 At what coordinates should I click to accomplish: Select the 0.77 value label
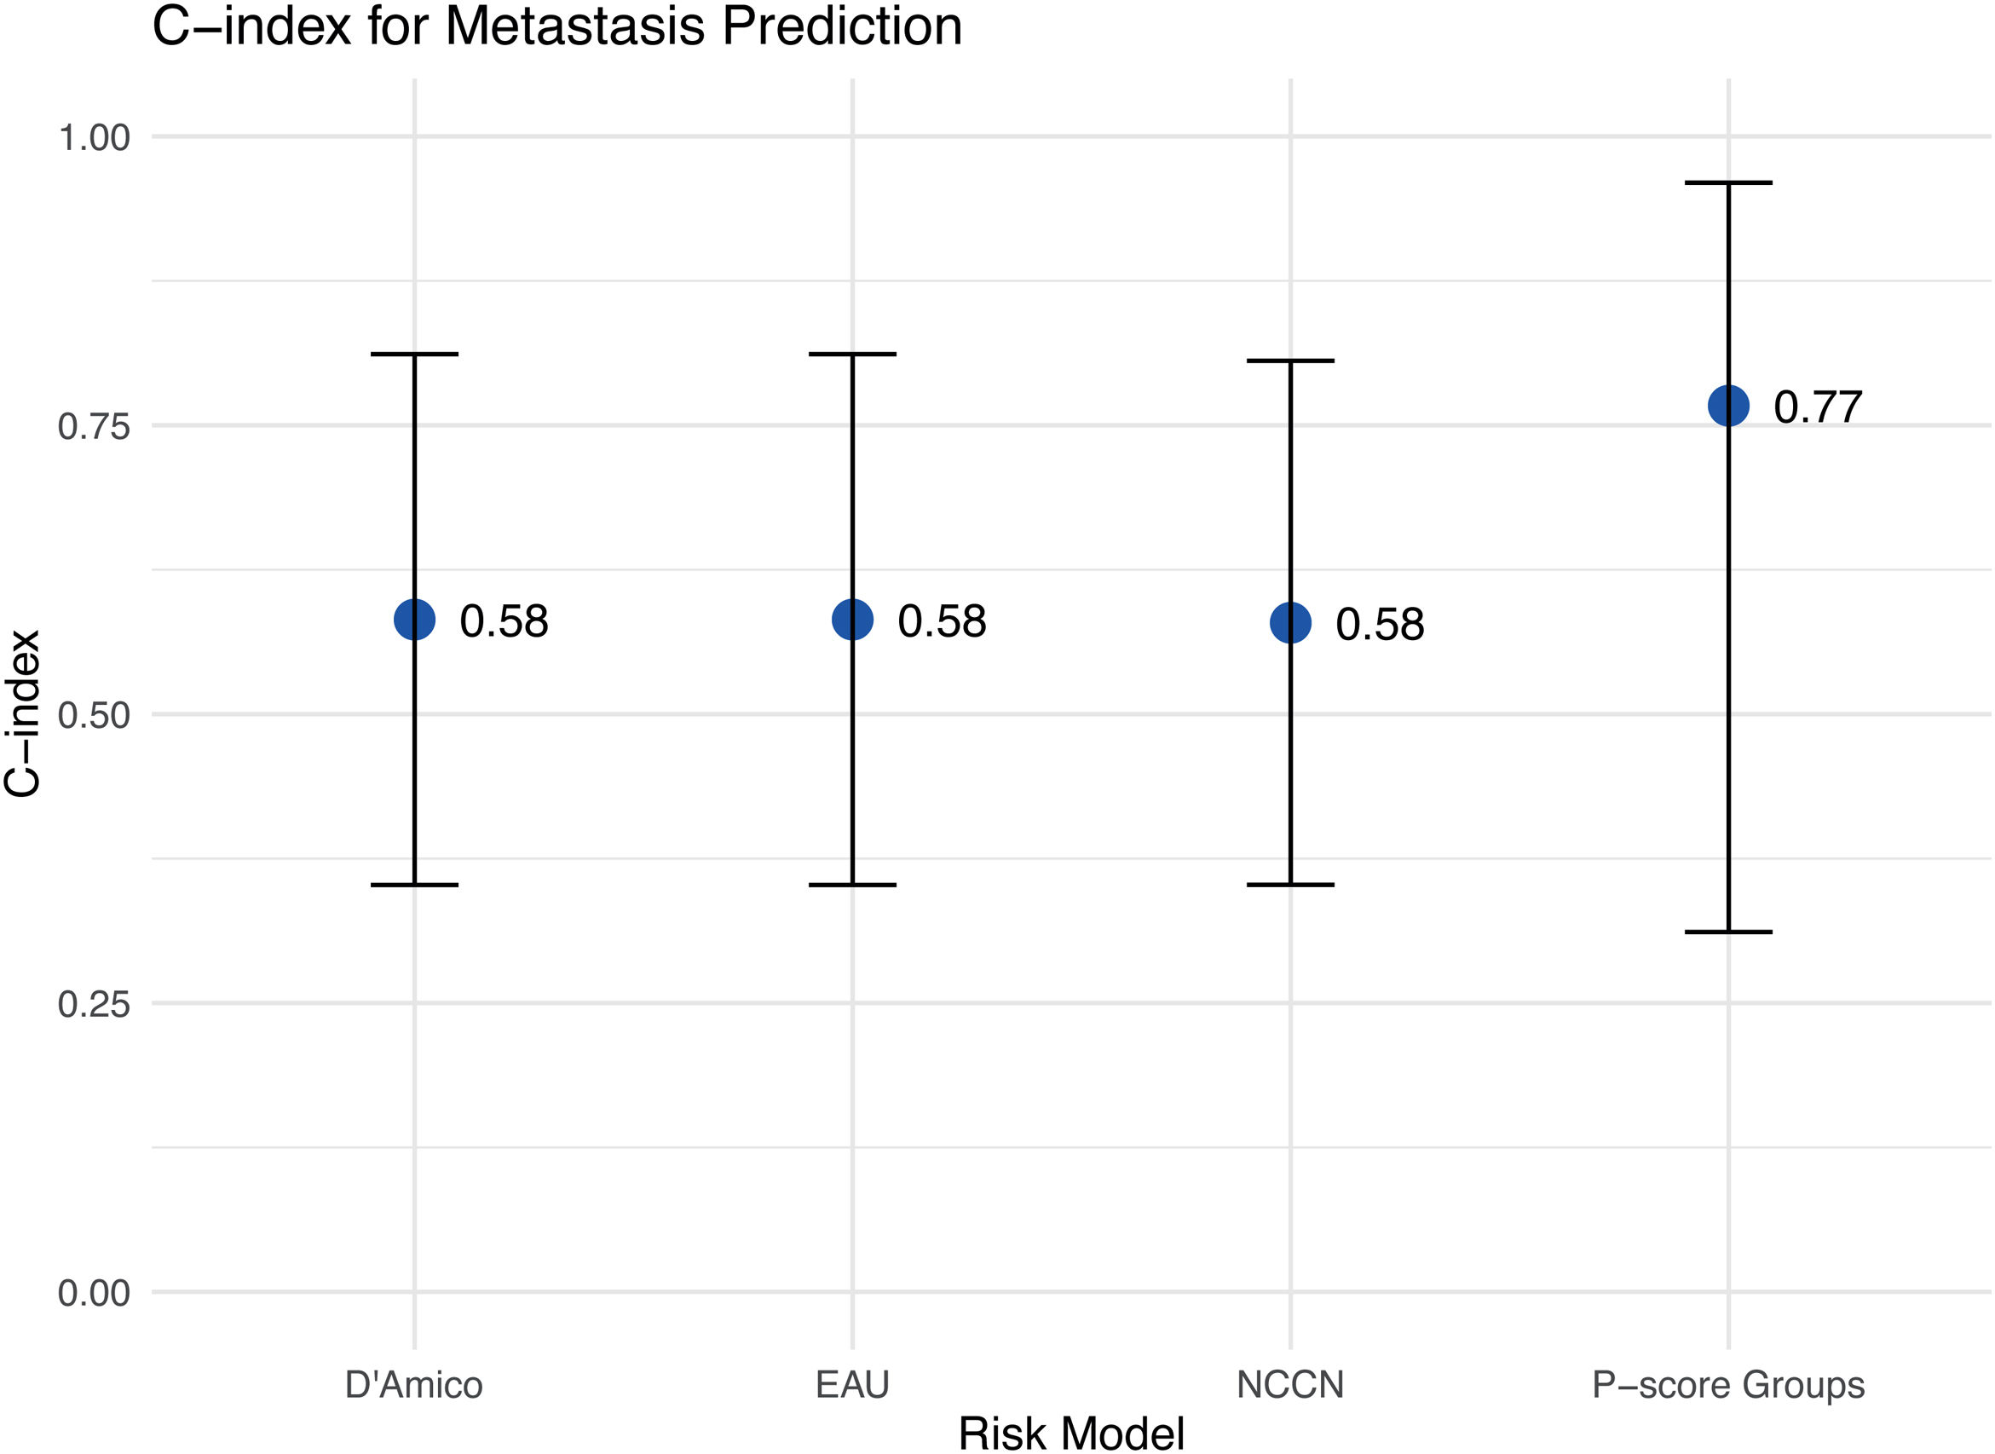coord(1817,407)
